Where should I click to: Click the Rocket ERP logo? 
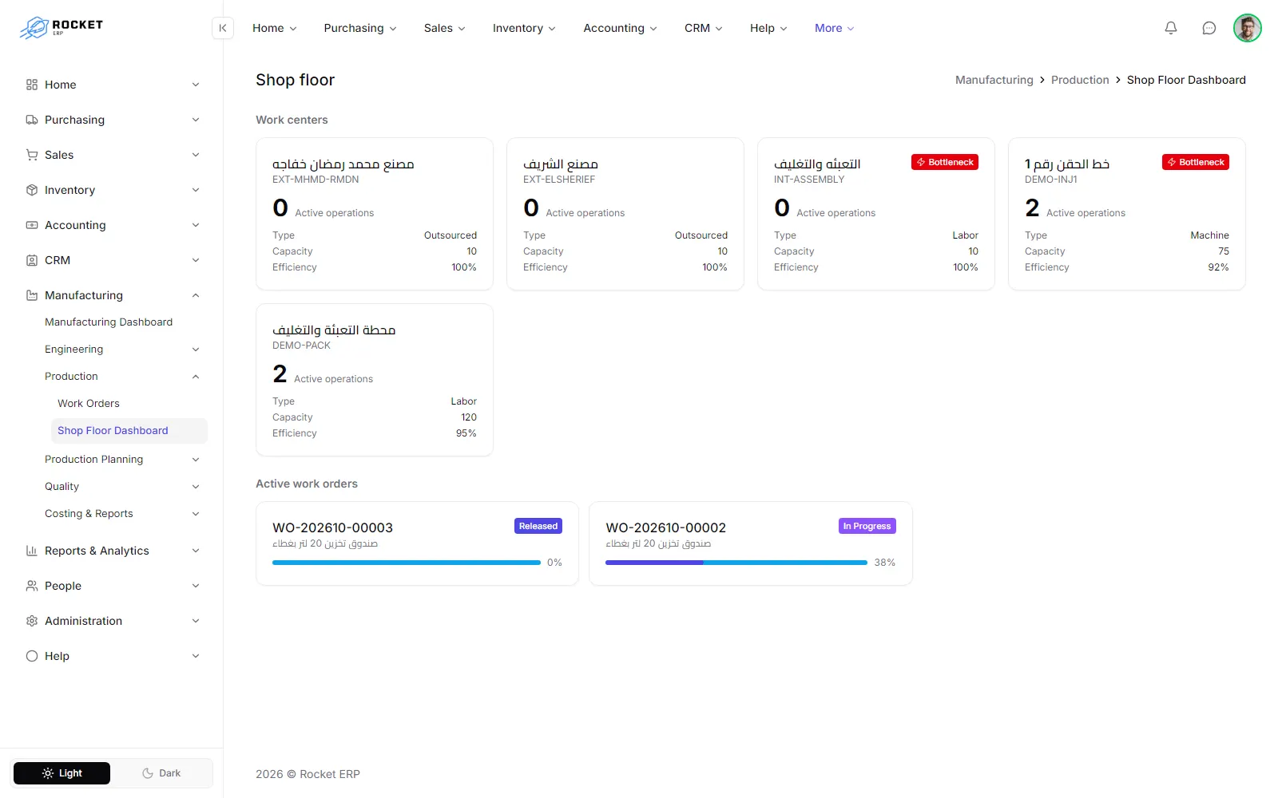[62, 27]
